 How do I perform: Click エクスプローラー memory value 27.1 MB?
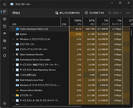pos(91,95)
